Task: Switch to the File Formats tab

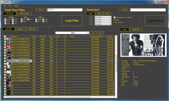Action: [10, 14]
